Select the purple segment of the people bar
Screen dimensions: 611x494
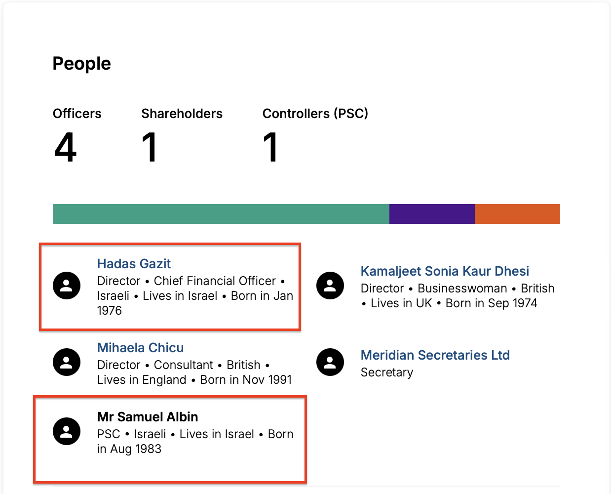(x=432, y=214)
